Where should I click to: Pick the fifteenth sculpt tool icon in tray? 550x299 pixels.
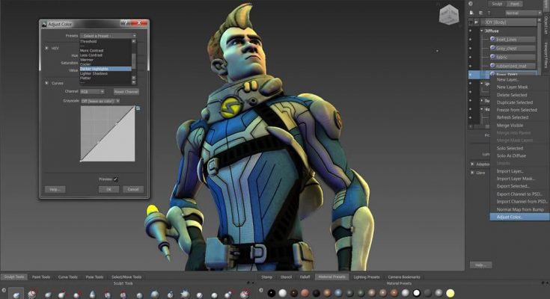click(228, 295)
